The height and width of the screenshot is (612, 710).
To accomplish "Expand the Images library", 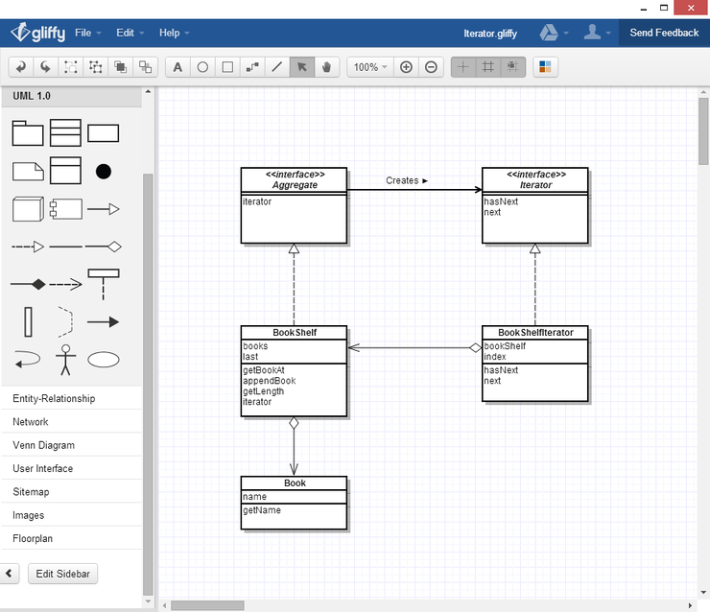I will coord(71,515).
